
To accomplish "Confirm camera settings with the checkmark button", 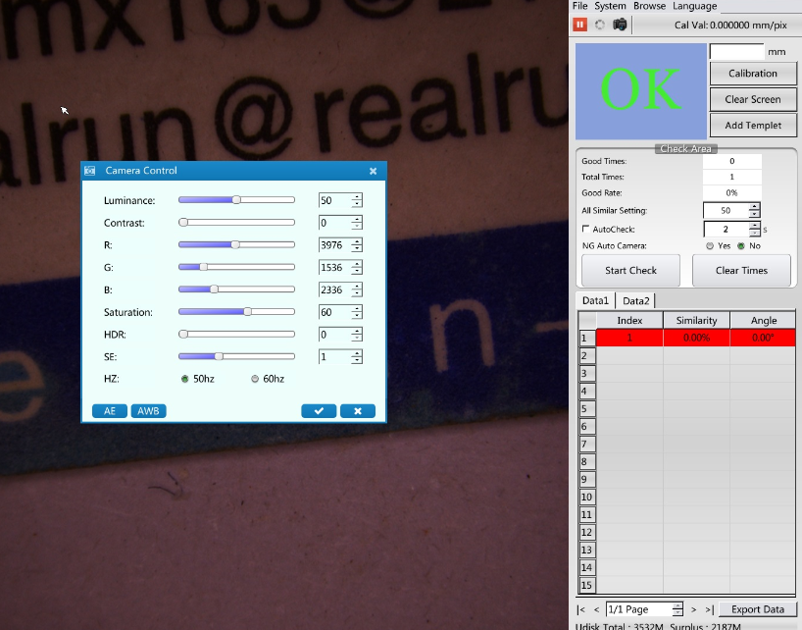I will (319, 411).
